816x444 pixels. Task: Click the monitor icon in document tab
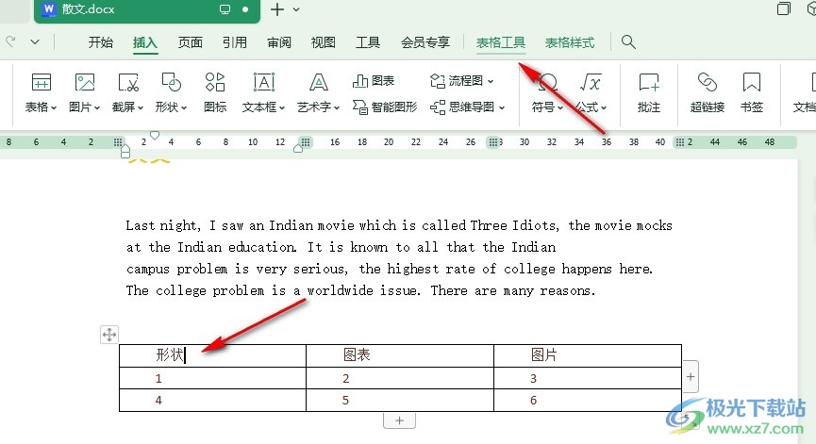pyautogui.click(x=225, y=9)
